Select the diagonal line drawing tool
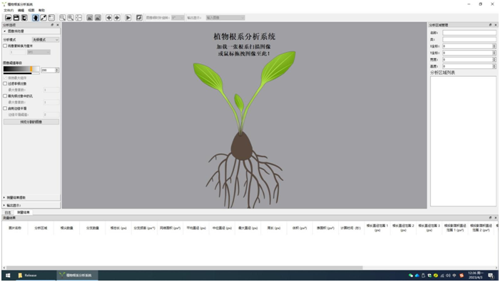500x282 pixels. [x=44, y=18]
